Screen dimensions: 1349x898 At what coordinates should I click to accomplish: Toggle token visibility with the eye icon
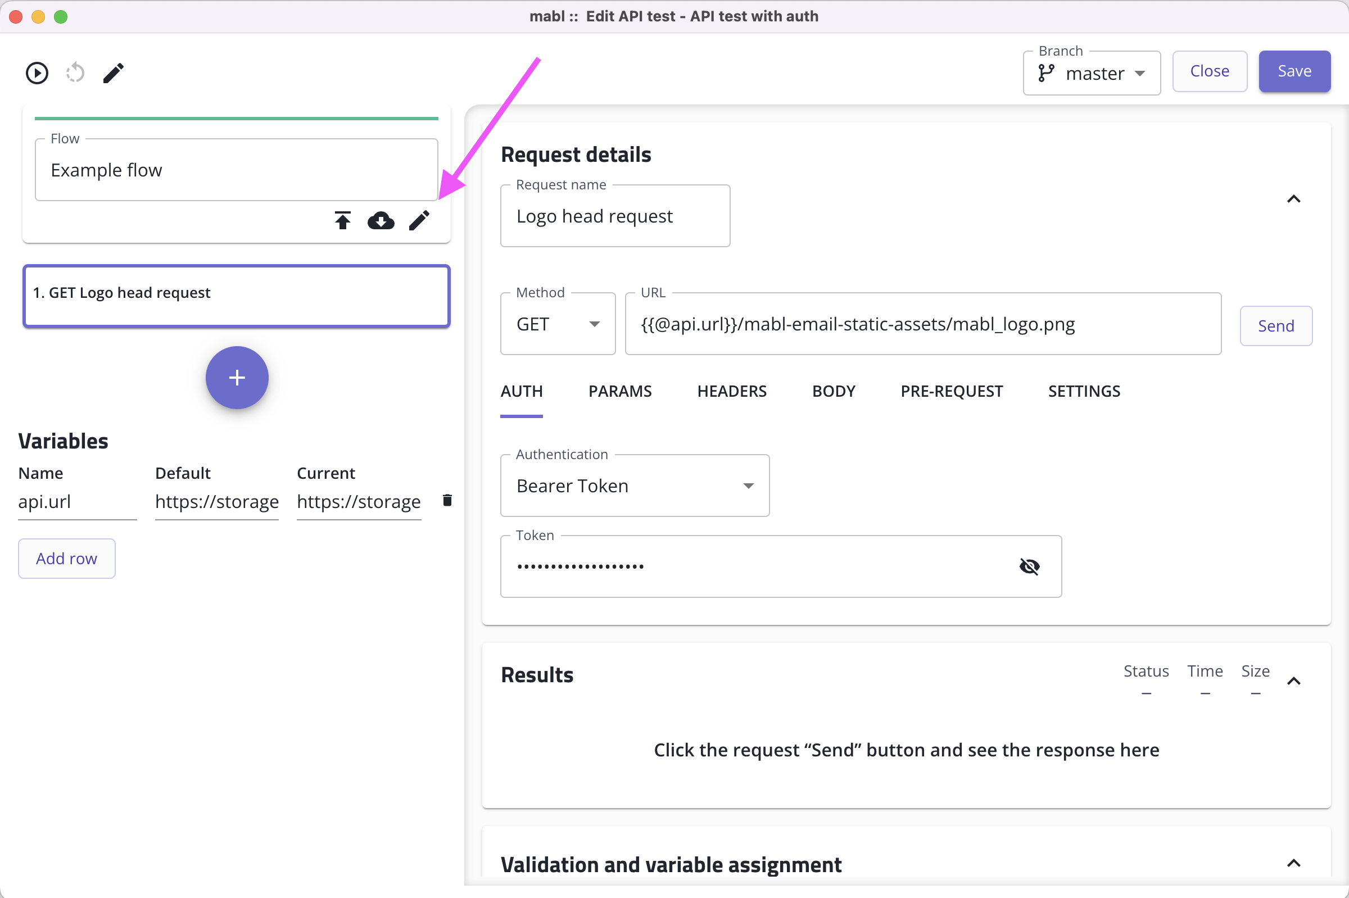point(1029,566)
